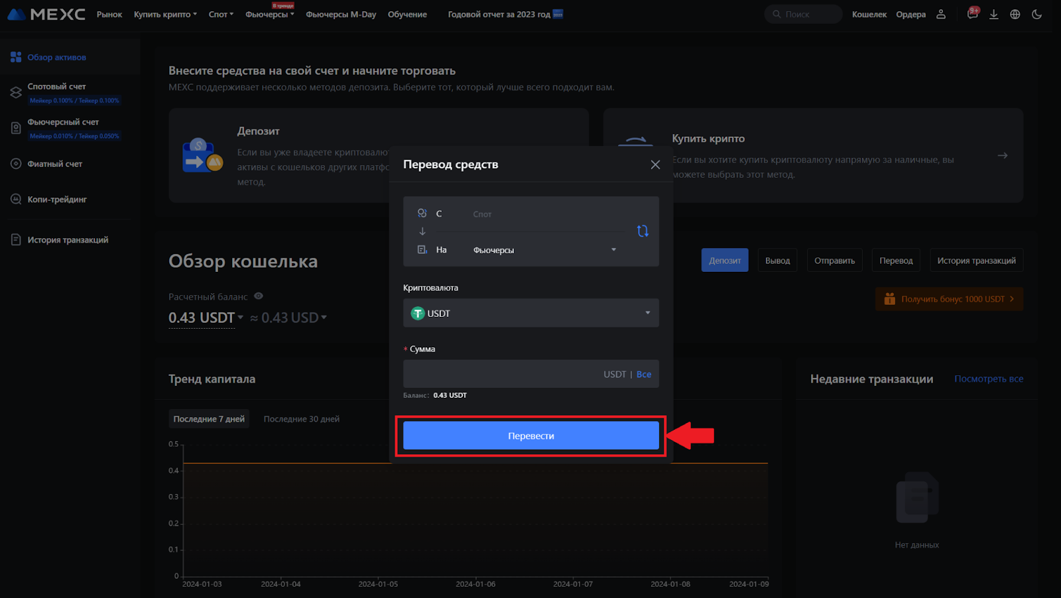Click the swap accounts direction icon

(643, 231)
